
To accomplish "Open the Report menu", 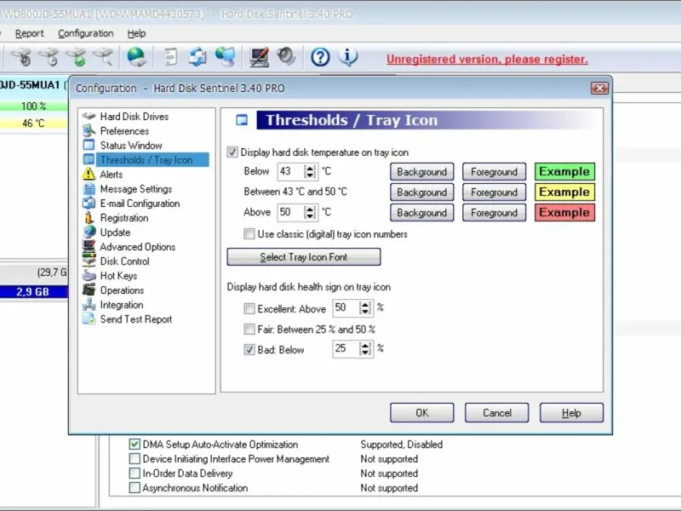I will tap(29, 33).
